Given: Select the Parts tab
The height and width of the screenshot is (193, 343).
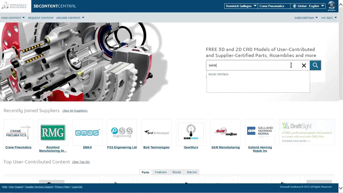Looking at the screenshot, I should [145, 172].
